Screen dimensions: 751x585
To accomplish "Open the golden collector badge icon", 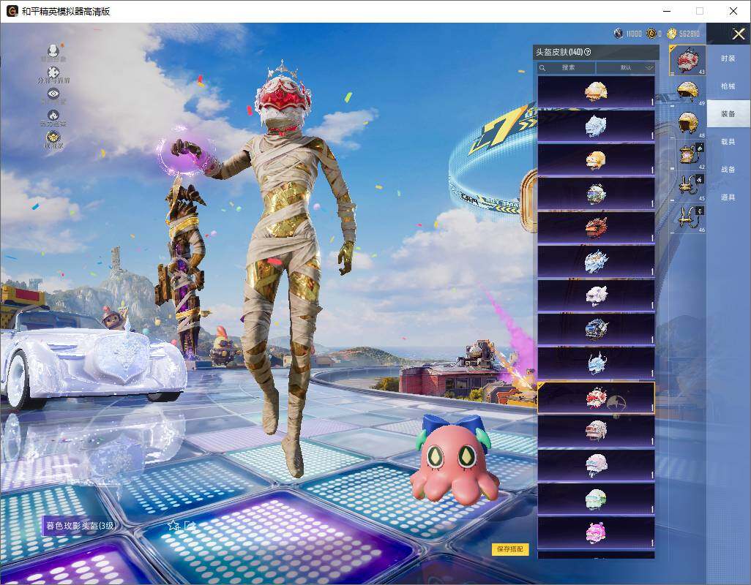I will pos(53,137).
